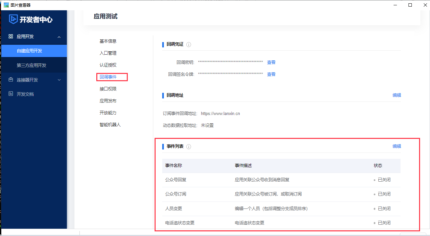430x236 pixels.
Task: Switch to the 入口管理 tab
Action: 108,53
